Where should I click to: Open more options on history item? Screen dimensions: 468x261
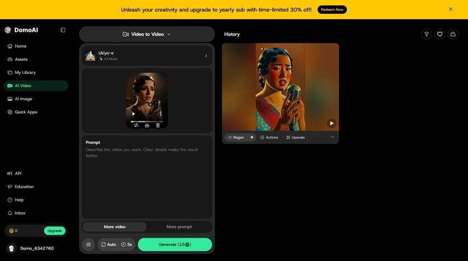pos(332,137)
